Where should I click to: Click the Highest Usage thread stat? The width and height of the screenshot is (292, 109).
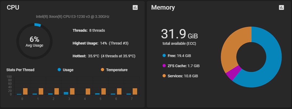click(x=101, y=43)
